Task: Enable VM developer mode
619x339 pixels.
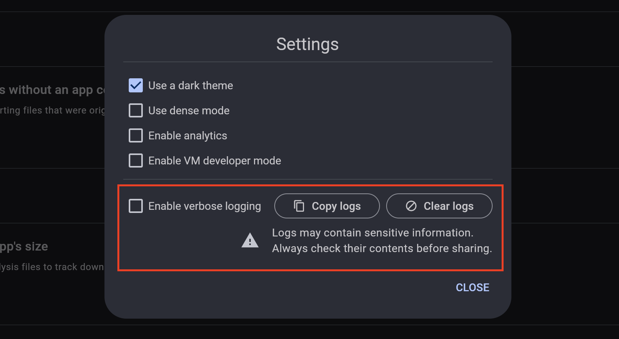Action: point(135,160)
